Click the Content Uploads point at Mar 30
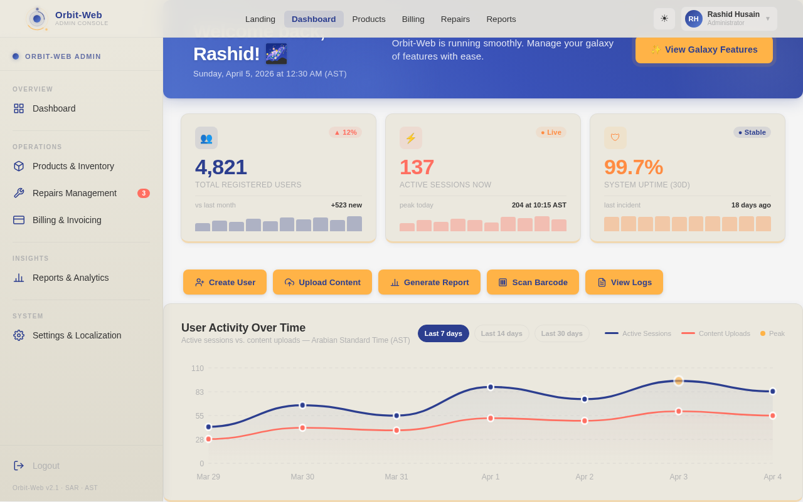The image size is (803, 502). click(302, 427)
